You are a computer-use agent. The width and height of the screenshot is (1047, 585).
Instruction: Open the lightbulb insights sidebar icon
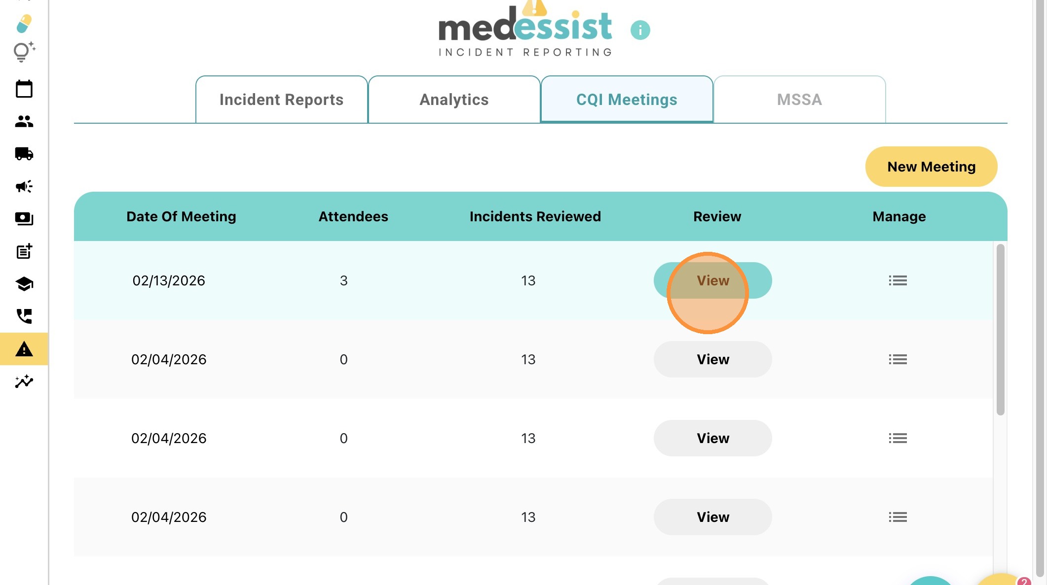24,52
